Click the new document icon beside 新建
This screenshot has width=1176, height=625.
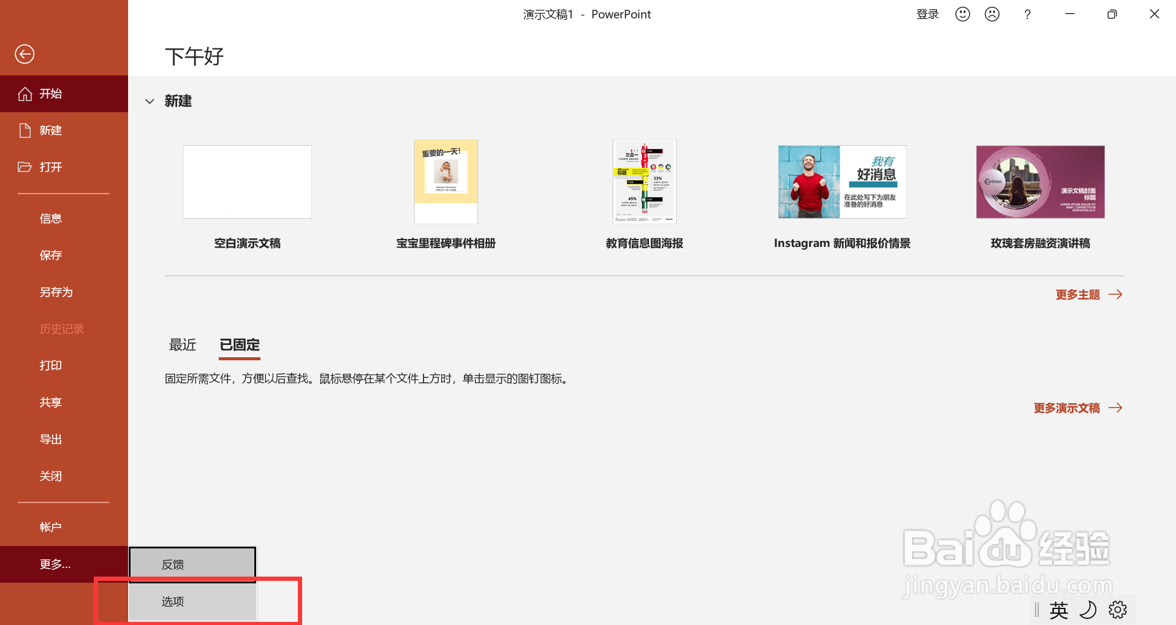tap(25, 131)
